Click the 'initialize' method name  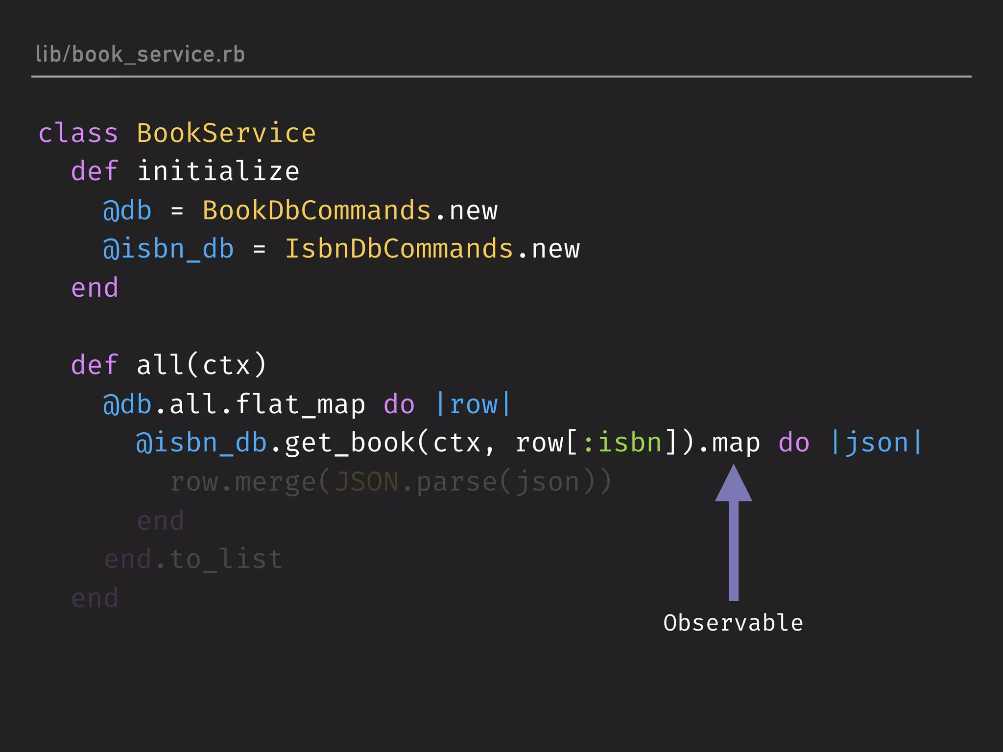click(218, 171)
